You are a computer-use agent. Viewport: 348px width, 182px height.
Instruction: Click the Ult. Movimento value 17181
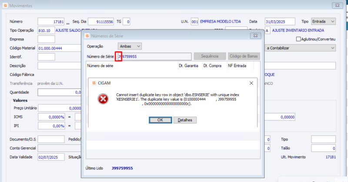click(331, 157)
